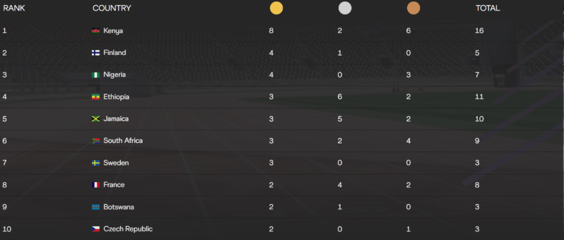Select the RANK column header
564x240 pixels.
tap(14, 8)
